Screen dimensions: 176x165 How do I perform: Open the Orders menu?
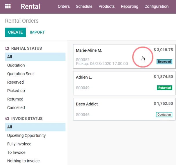[64, 6]
